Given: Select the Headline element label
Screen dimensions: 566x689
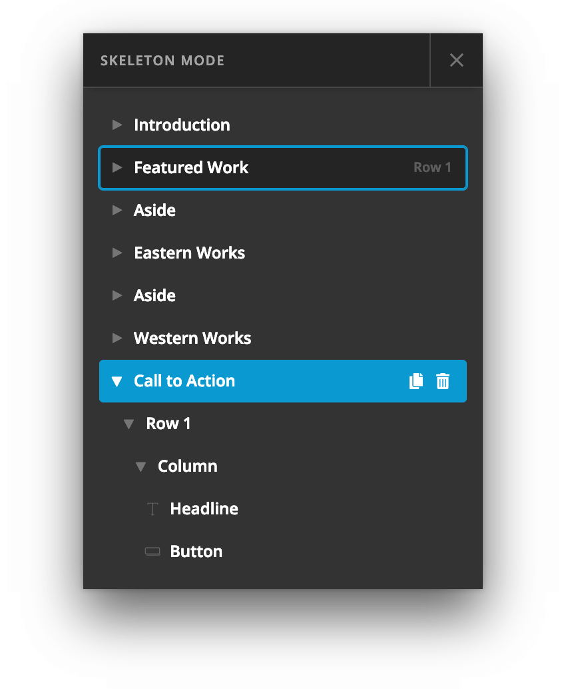Looking at the screenshot, I should point(204,509).
